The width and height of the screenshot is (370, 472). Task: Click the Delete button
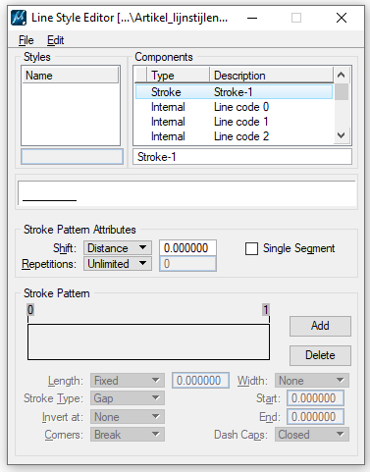pos(320,355)
